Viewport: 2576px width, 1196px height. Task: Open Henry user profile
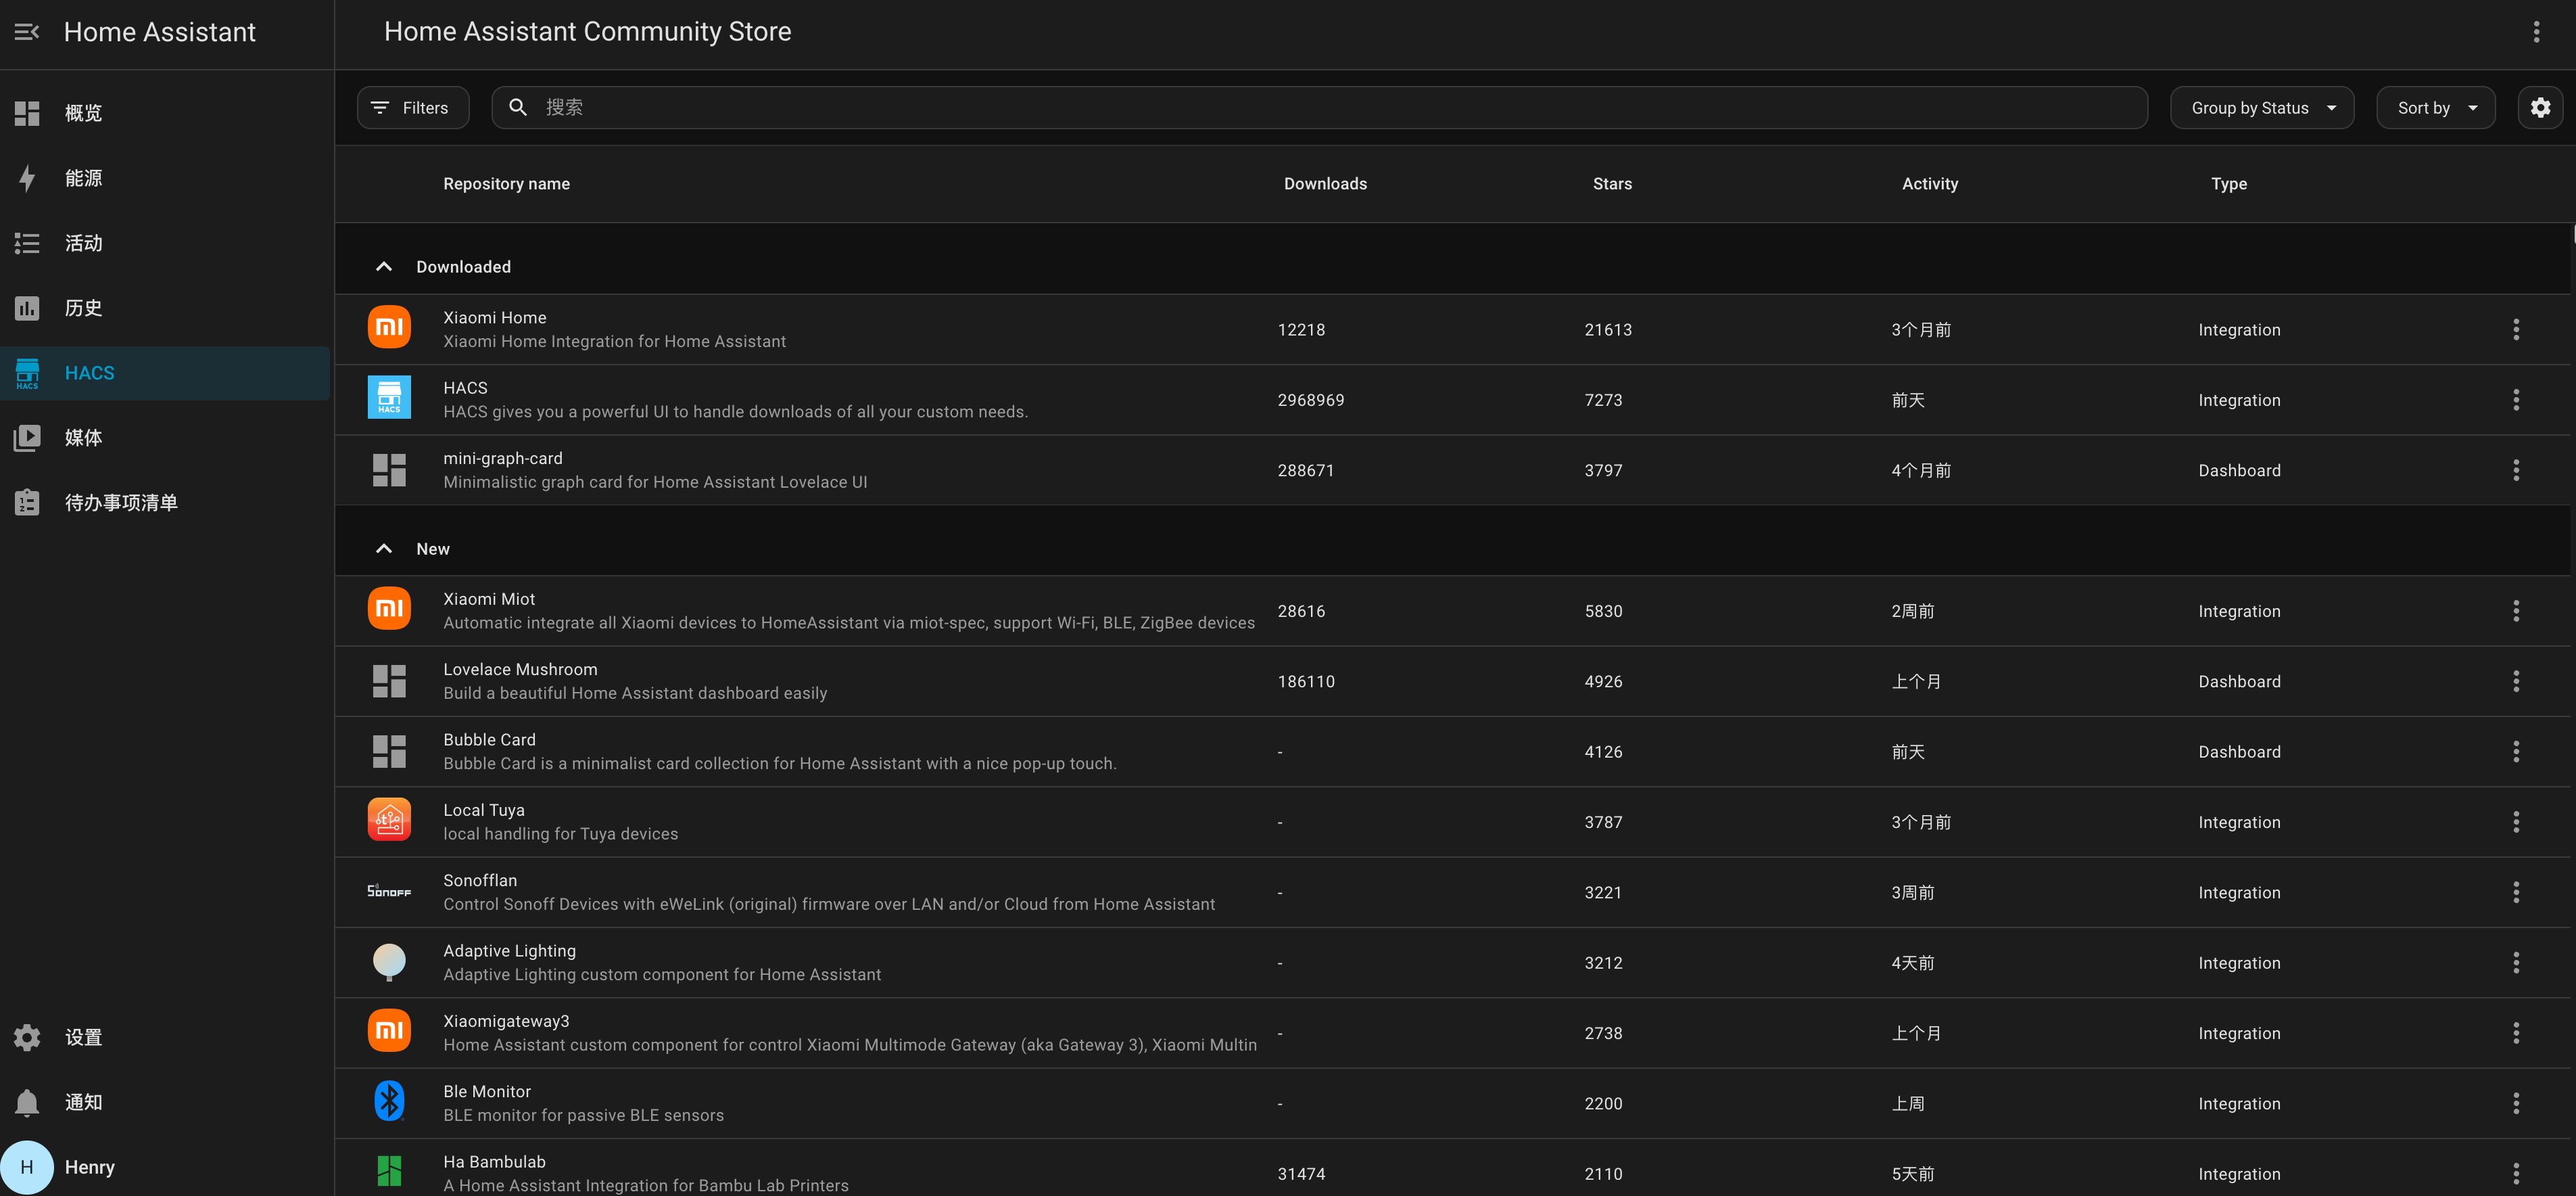pyautogui.click(x=89, y=1167)
